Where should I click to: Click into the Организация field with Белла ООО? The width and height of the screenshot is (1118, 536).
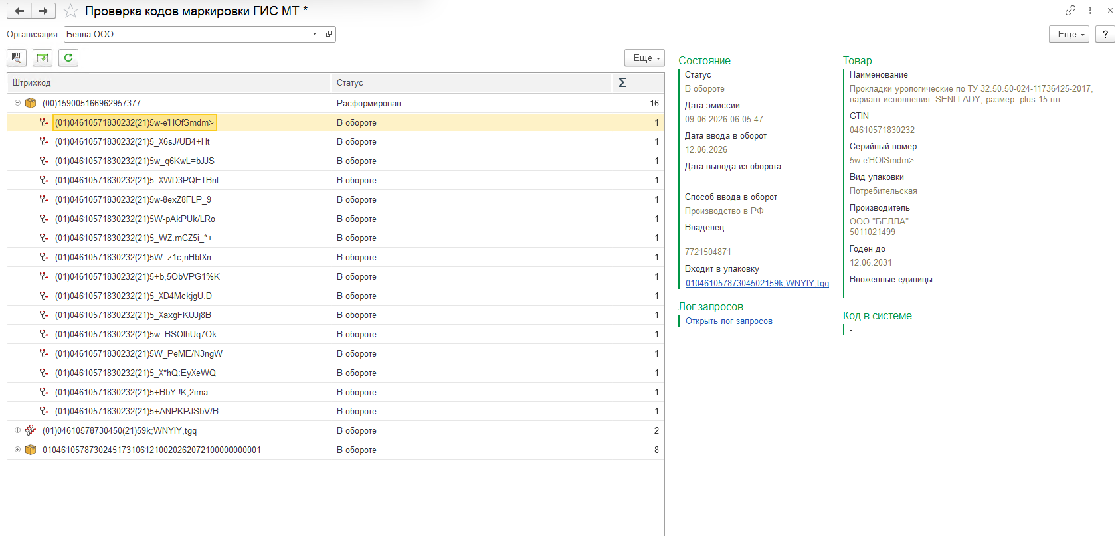(186, 34)
